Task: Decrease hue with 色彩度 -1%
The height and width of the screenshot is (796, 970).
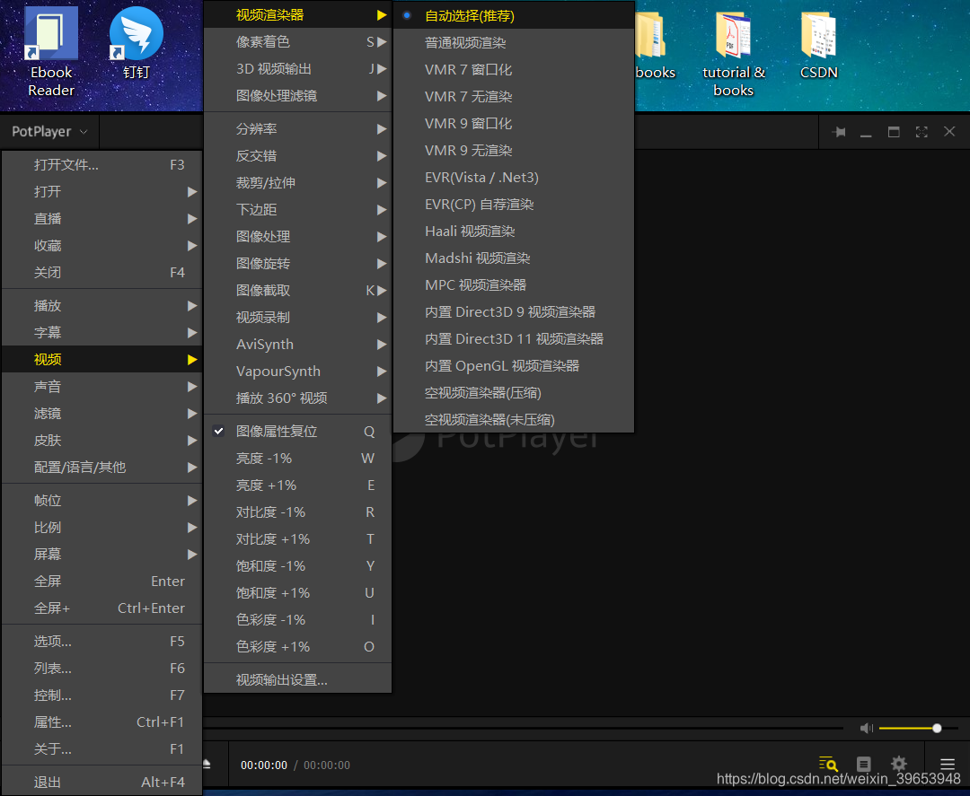Action: tap(297, 620)
